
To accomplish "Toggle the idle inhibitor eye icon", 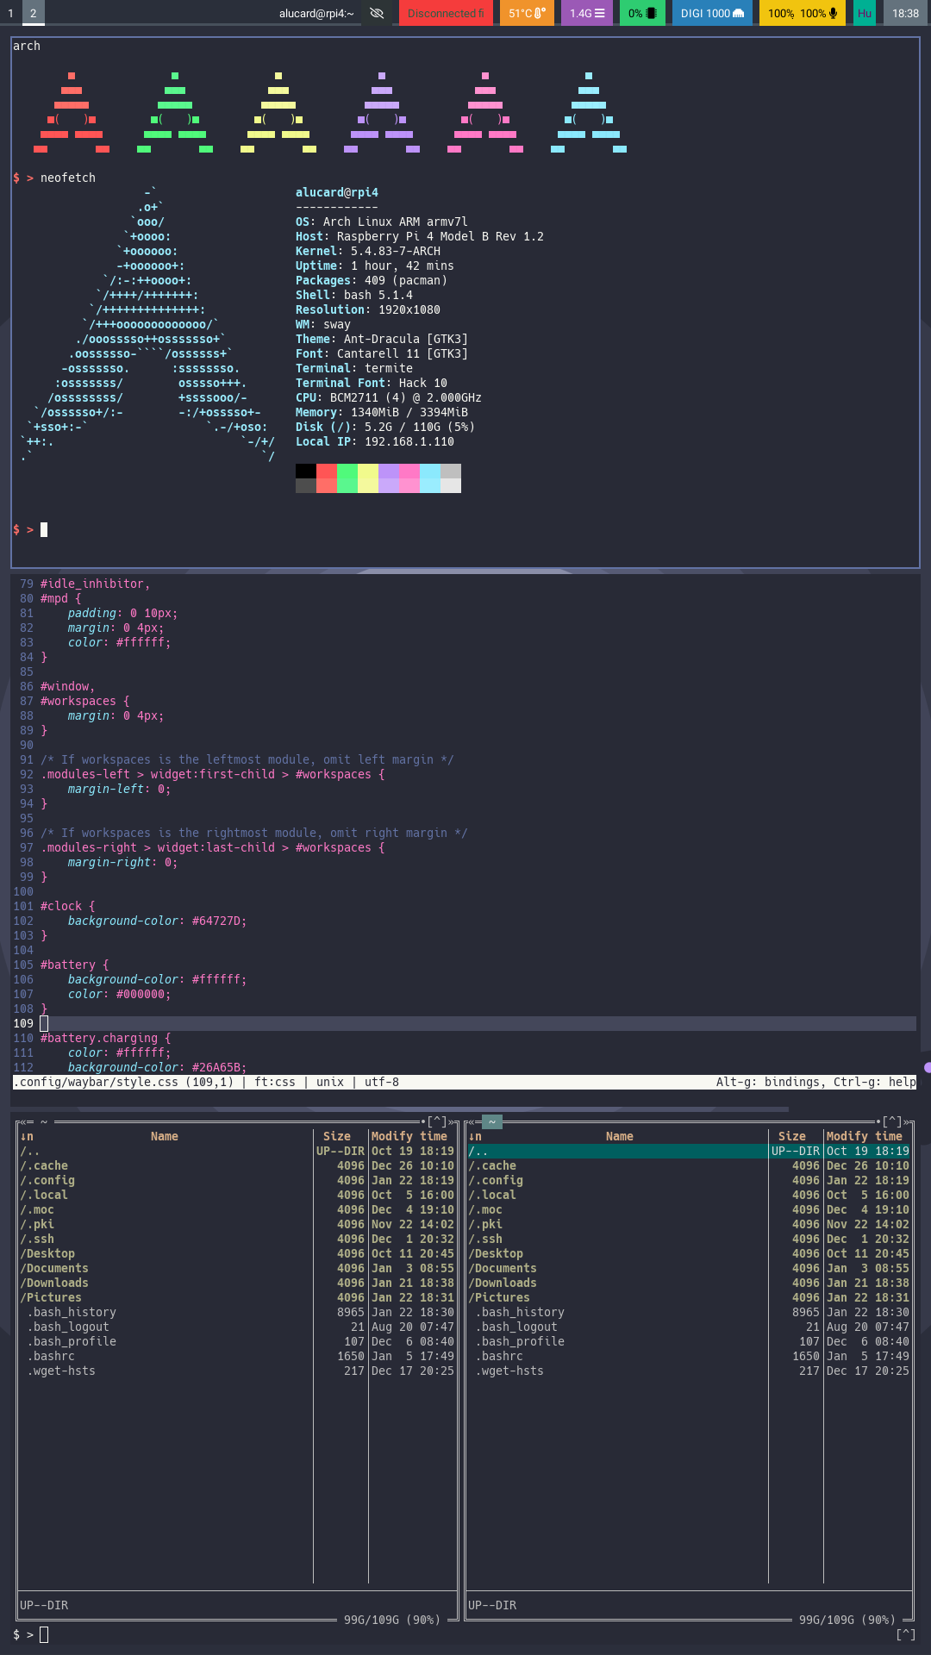I will [x=377, y=13].
